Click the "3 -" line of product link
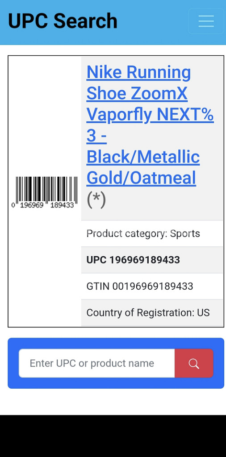Viewport: 226px width, 457px height. click(x=96, y=136)
